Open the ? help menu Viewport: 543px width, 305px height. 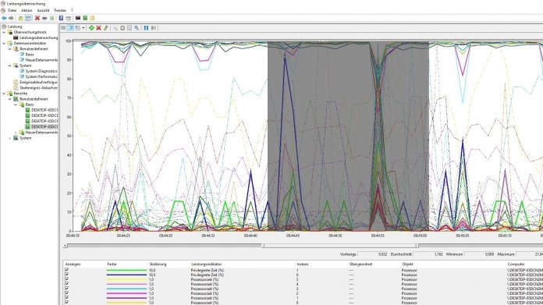pyautogui.click(x=72, y=10)
